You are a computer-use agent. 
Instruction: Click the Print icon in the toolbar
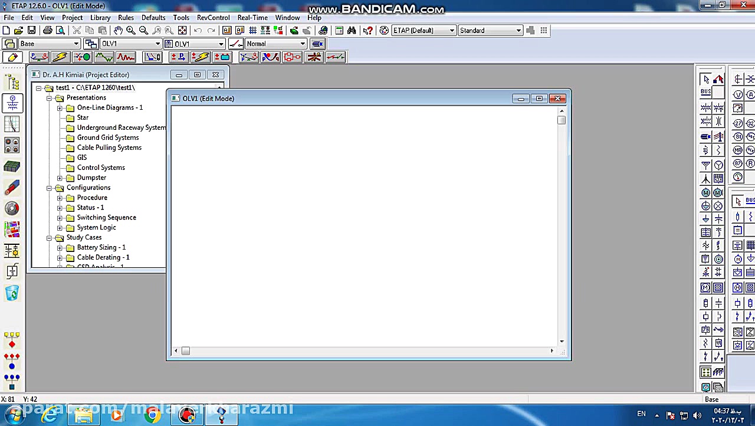(47, 31)
